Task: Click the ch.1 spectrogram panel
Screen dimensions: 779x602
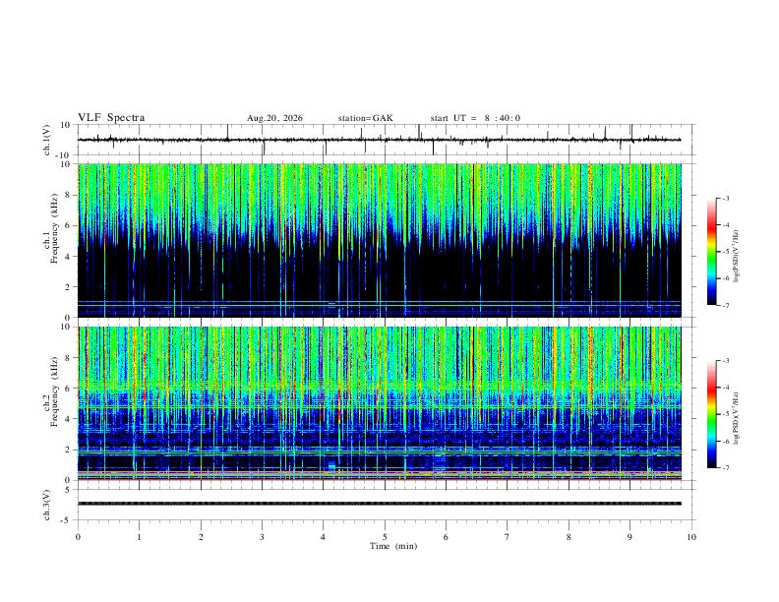Action: (380, 240)
